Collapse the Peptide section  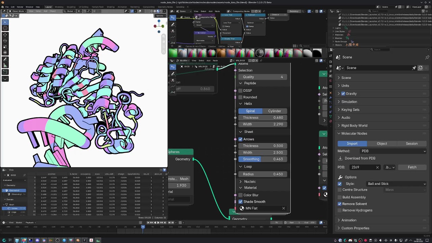[x=241, y=83]
